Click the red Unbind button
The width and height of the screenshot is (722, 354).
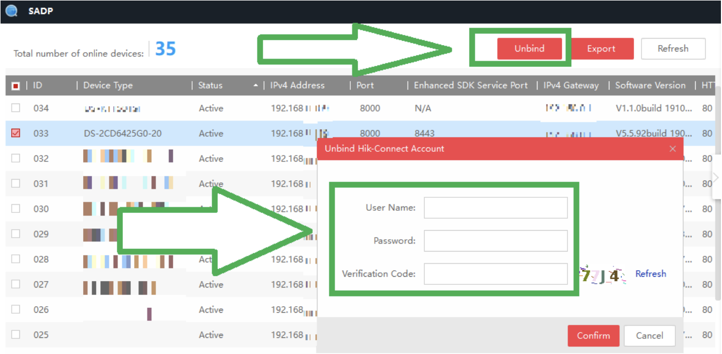tap(529, 48)
